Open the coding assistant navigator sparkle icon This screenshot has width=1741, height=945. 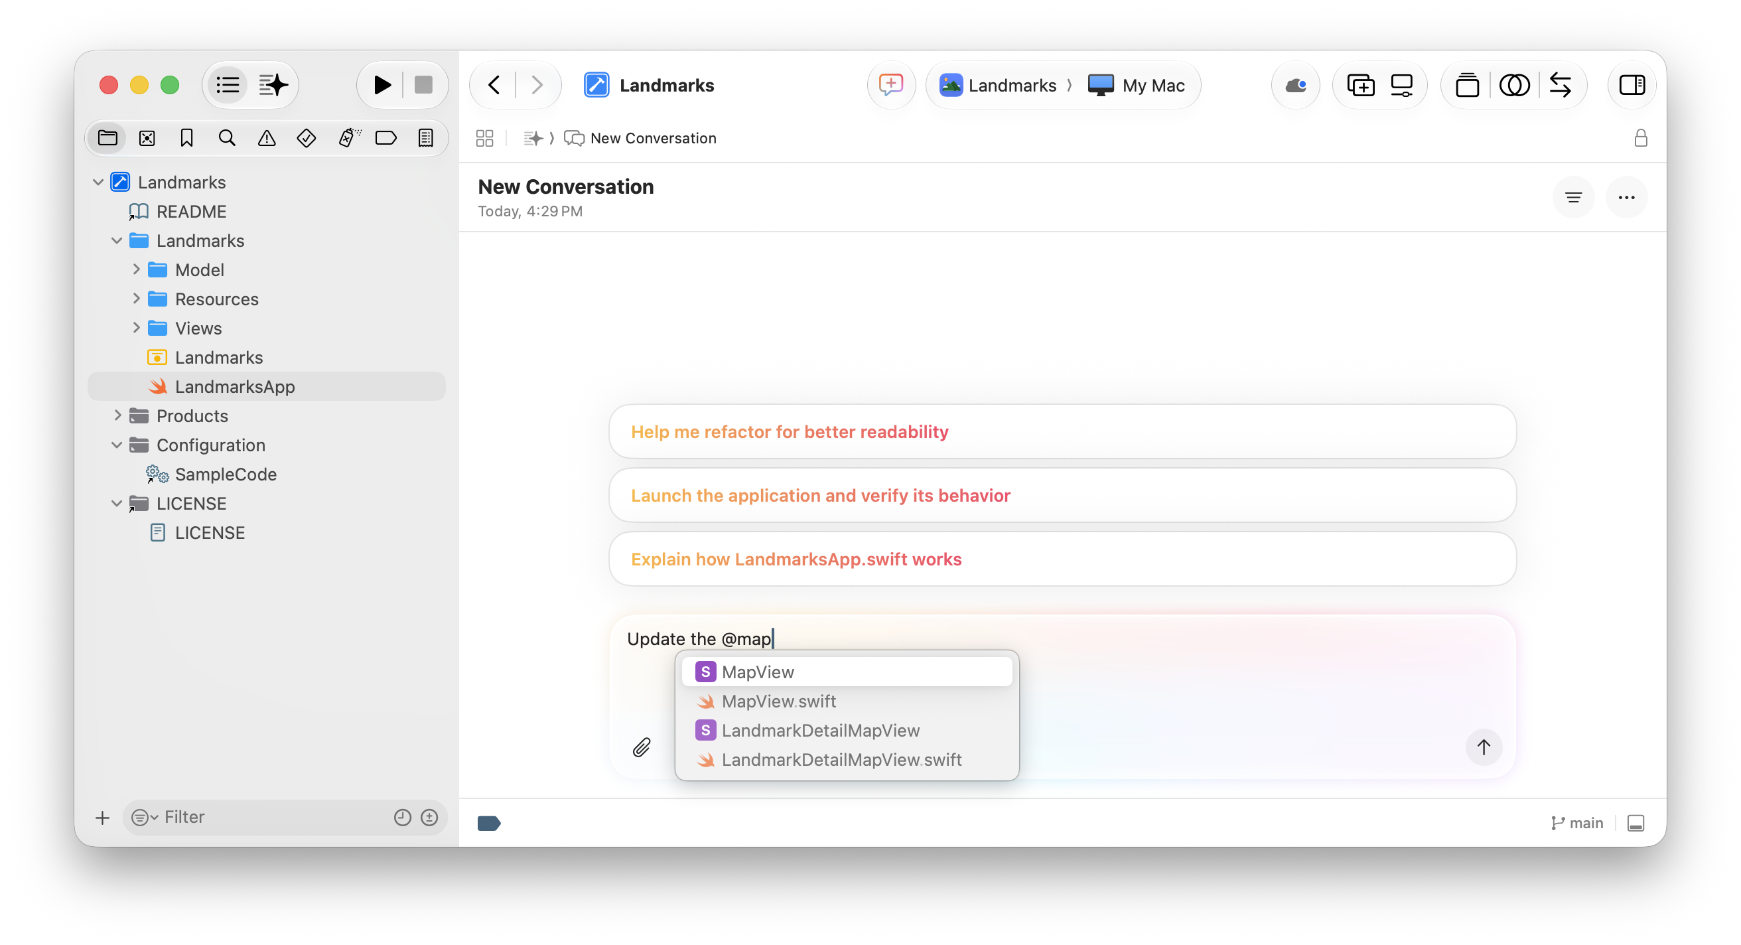coord(273,85)
